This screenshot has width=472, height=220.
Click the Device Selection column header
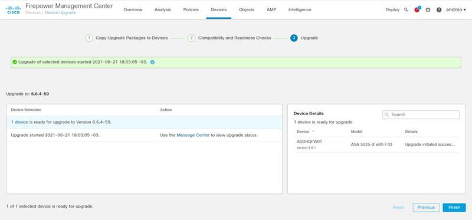coord(26,110)
